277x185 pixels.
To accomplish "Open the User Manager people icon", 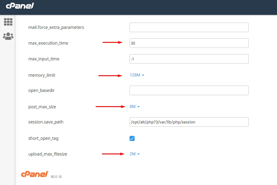I will (8, 36).
